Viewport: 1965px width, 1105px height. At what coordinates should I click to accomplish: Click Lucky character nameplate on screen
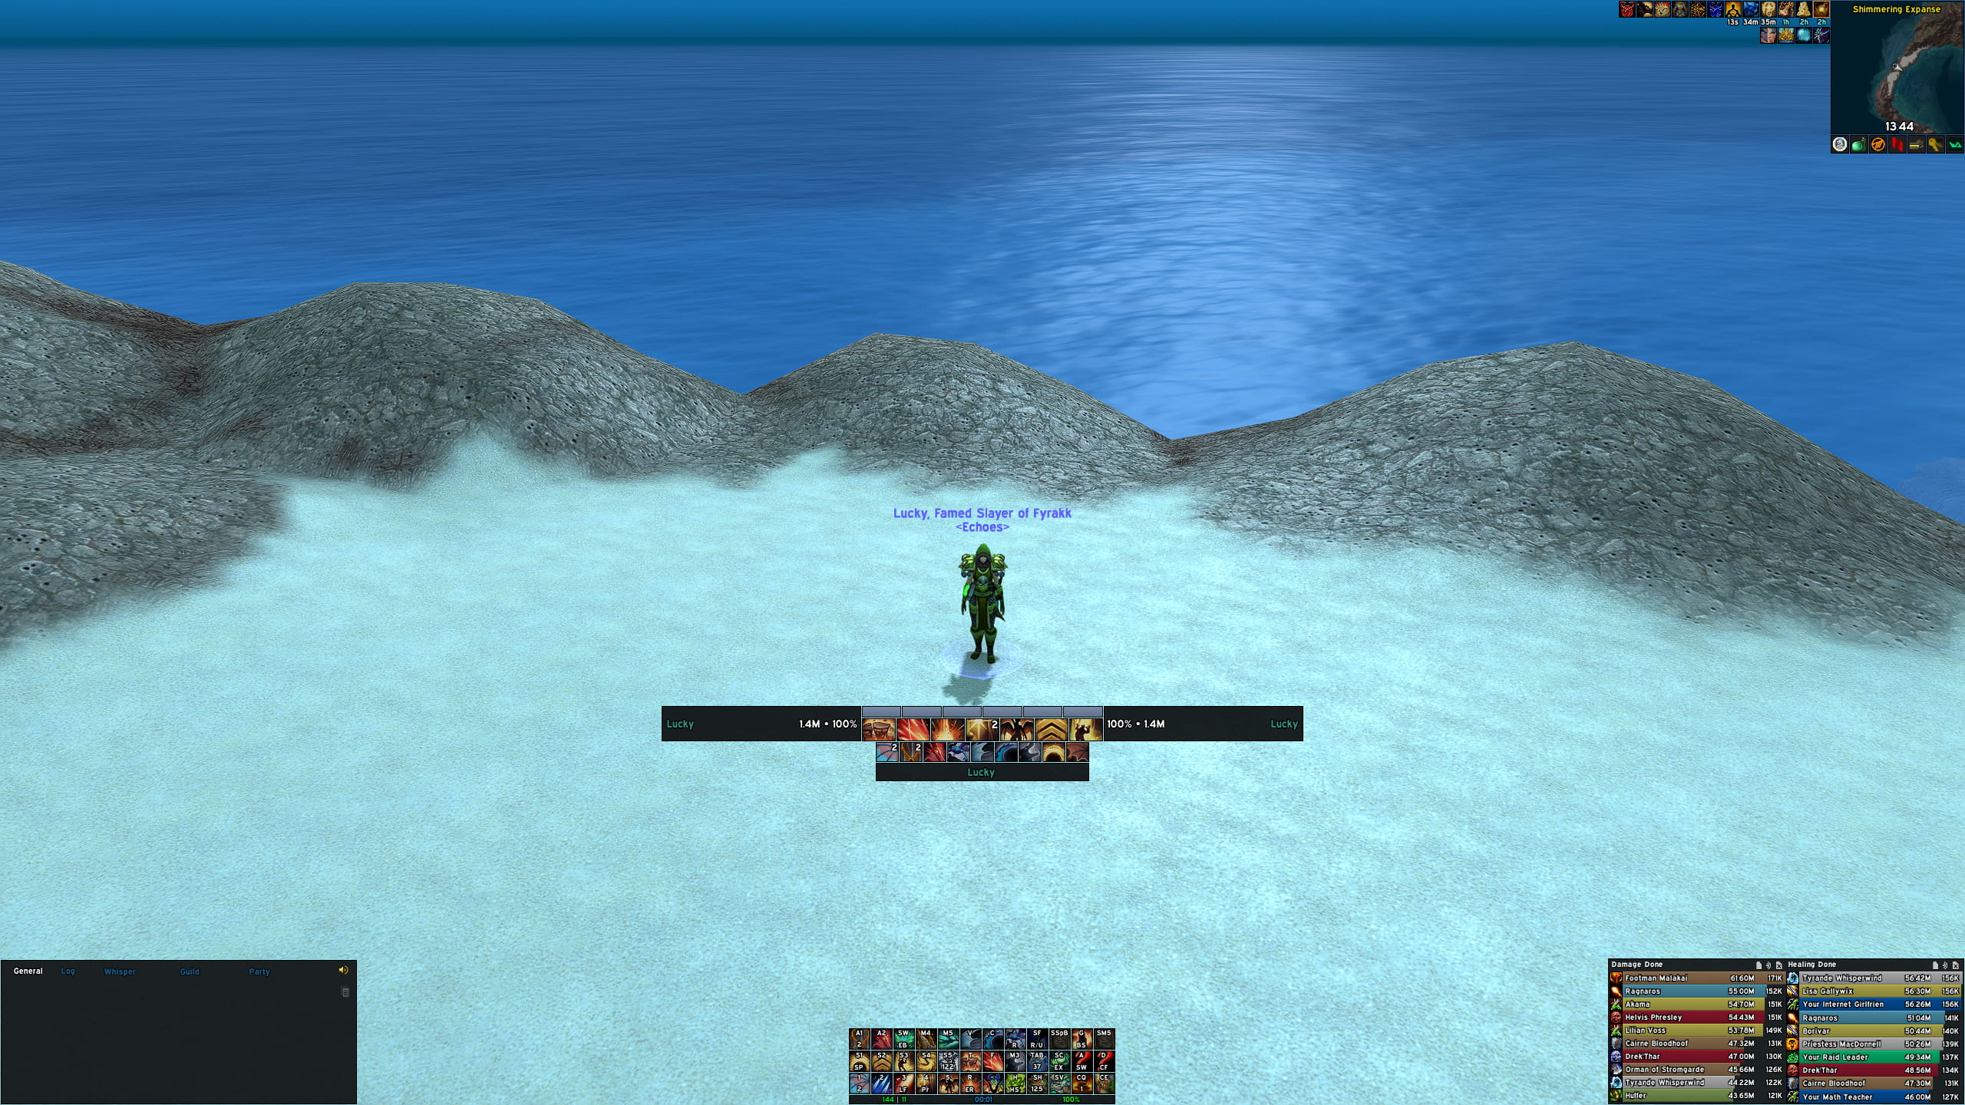tap(981, 513)
